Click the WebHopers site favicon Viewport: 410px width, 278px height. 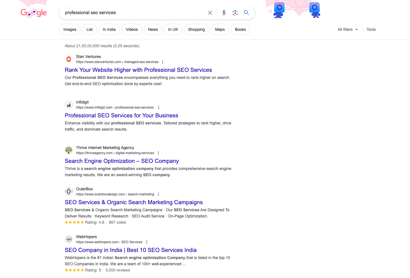(69, 239)
